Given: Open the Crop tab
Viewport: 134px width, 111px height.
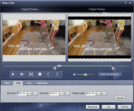Looking at the screenshot, I should pyautogui.click(x=29, y=83).
